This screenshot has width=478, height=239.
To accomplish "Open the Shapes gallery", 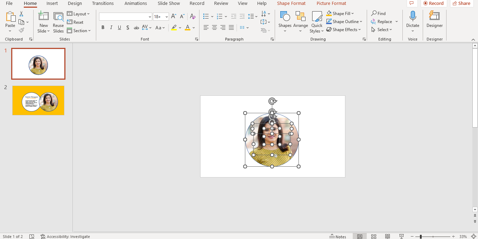I will [x=285, y=22].
